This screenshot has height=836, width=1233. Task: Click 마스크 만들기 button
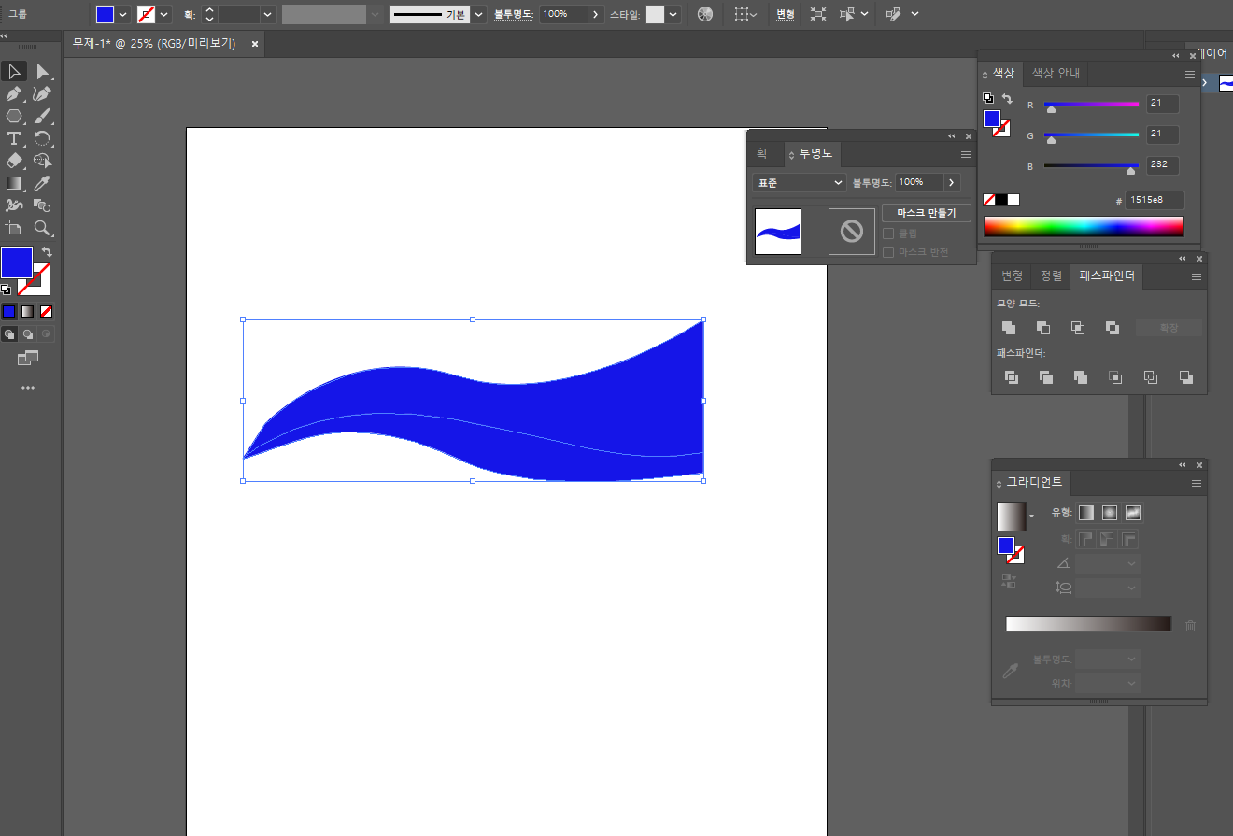(927, 213)
